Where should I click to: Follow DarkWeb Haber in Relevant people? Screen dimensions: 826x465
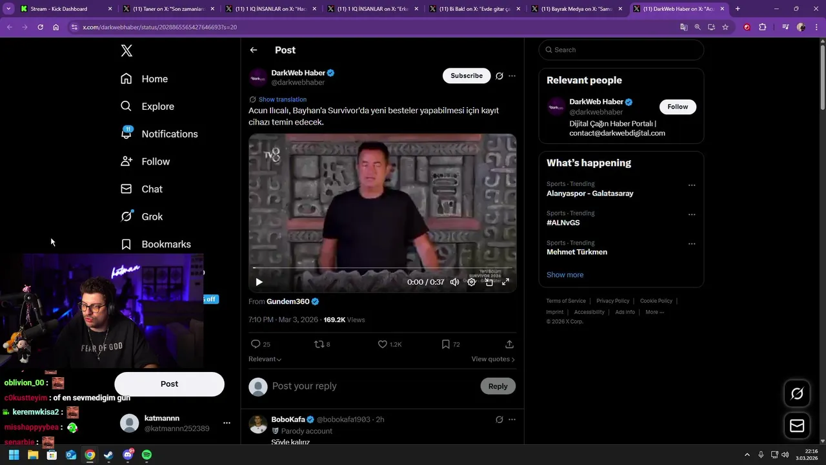pos(678,107)
